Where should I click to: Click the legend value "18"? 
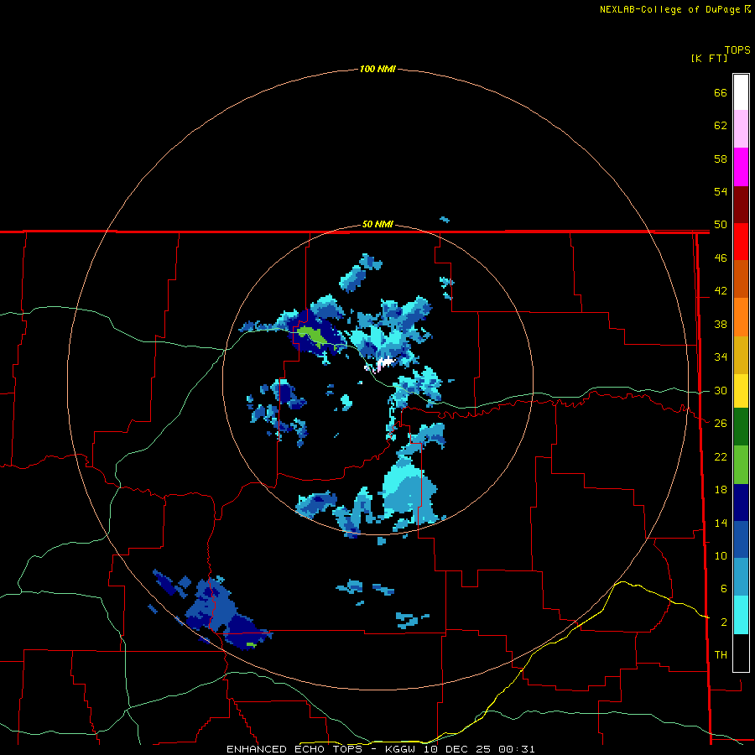coord(721,490)
